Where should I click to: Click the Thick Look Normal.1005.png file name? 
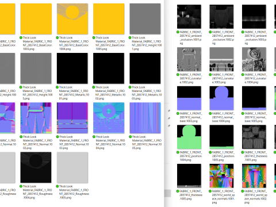tap(147, 143)
